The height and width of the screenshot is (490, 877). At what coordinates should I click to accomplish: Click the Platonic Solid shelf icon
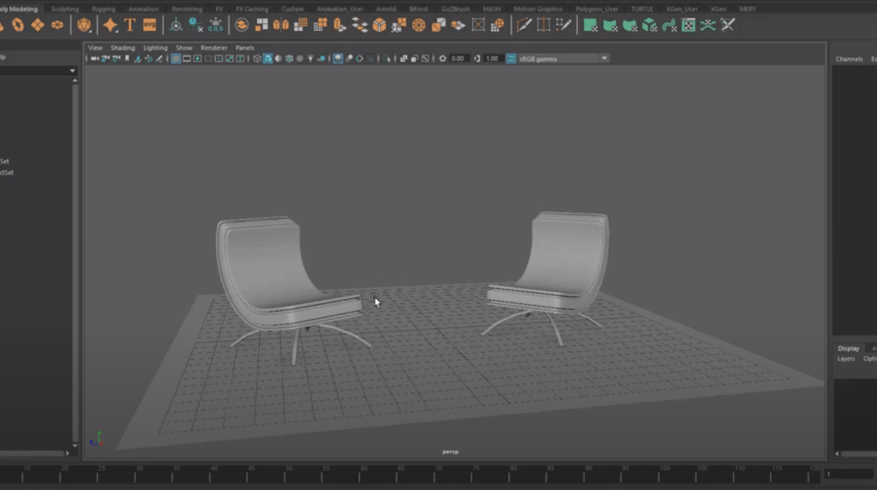coord(84,25)
